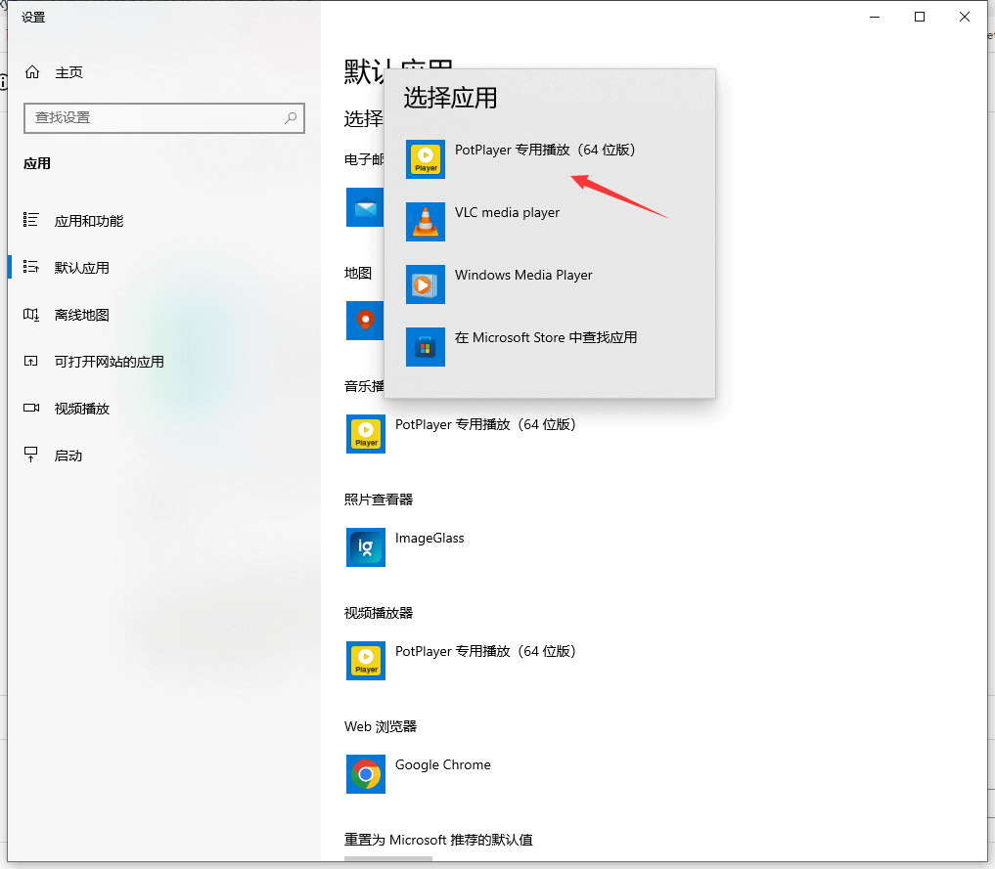The width and height of the screenshot is (995, 869).
Task: Close the 设置 window
Action: click(965, 18)
